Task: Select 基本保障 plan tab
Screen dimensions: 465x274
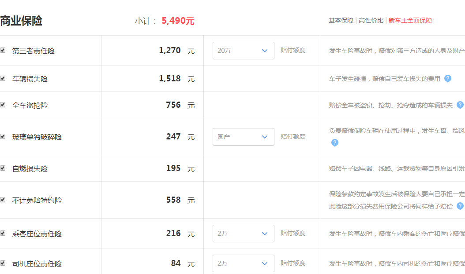Action: click(x=341, y=20)
